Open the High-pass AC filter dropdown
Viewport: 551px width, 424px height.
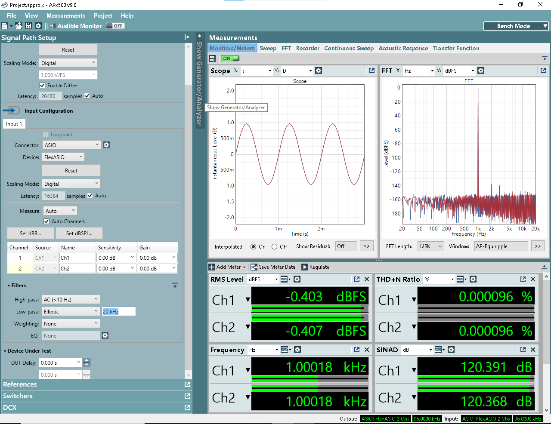coord(71,299)
